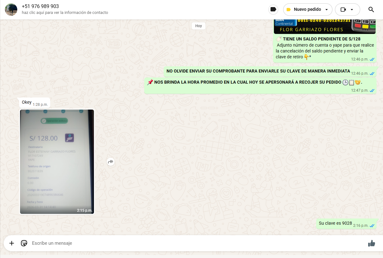Screen dimensions: 383x258
Task: Click the Nuevo pedido label text
Action: pos(307,10)
